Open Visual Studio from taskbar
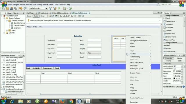 (x=54, y=101)
